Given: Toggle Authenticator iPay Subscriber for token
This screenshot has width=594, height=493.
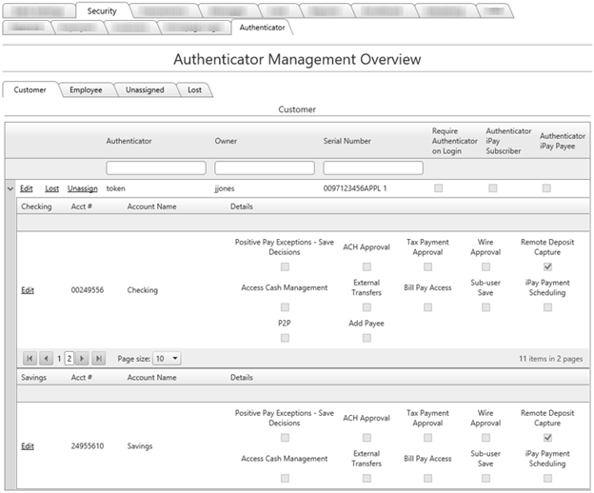Looking at the screenshot, I should 492,187.
